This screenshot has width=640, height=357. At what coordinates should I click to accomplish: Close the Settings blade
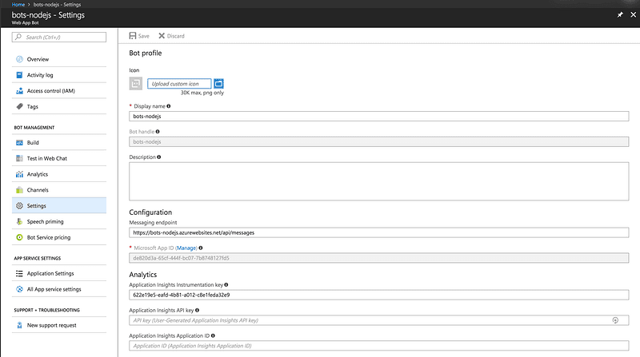tap(633, 14)
